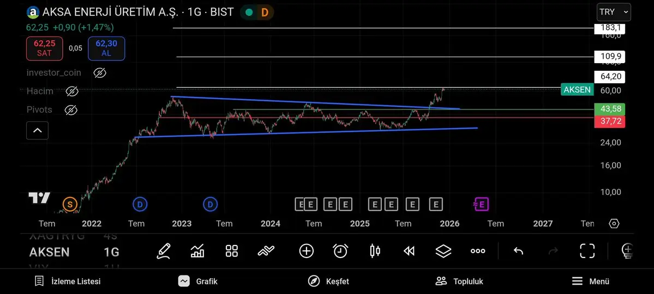Image resolution: width=654 pixels, height=294 pixels.
Task: Enter fullscreen with the corner brackets icon
Action: (587, 251)
